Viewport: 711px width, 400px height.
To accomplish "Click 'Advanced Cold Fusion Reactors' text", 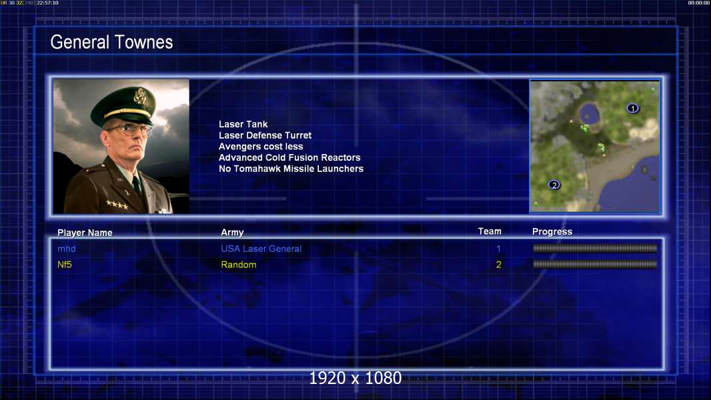I will click(289, 157).
